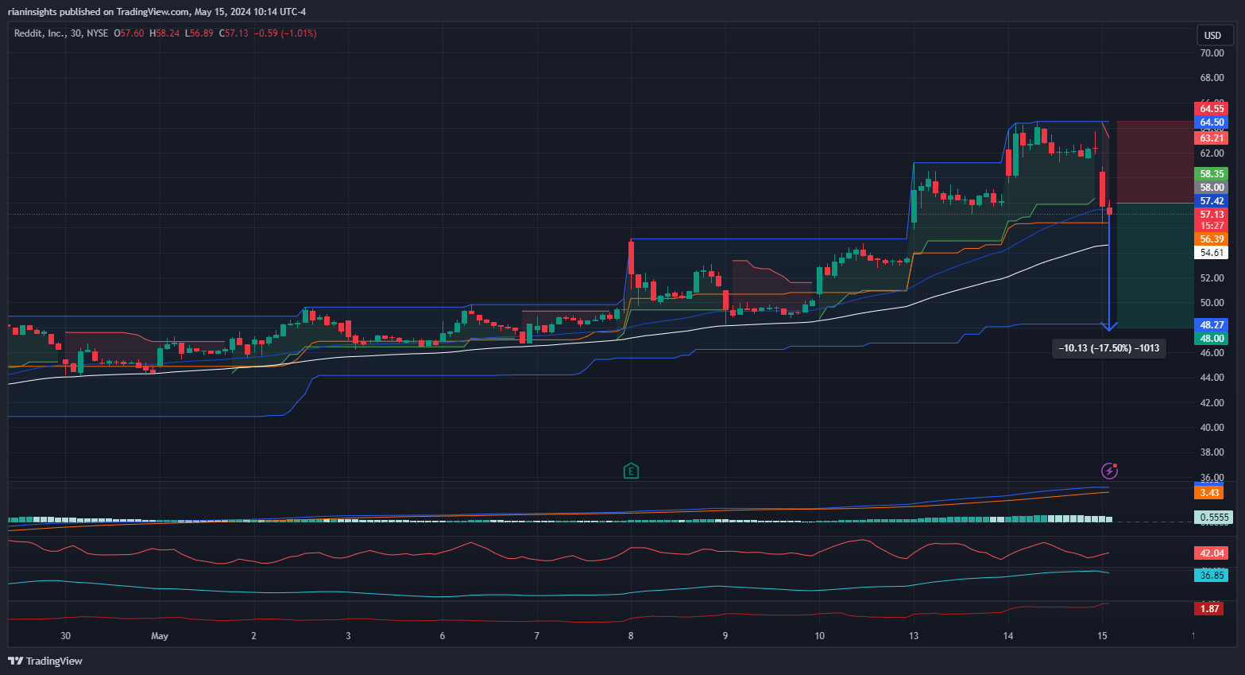Click the 68.00 price axis tick
This screenshot has width=1245, height=675.
[1212, 78]
